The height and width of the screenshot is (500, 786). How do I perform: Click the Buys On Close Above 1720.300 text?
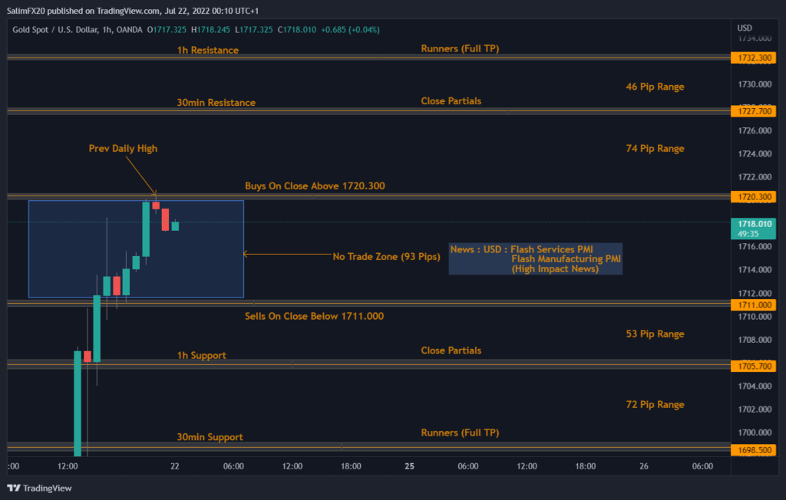316,186
